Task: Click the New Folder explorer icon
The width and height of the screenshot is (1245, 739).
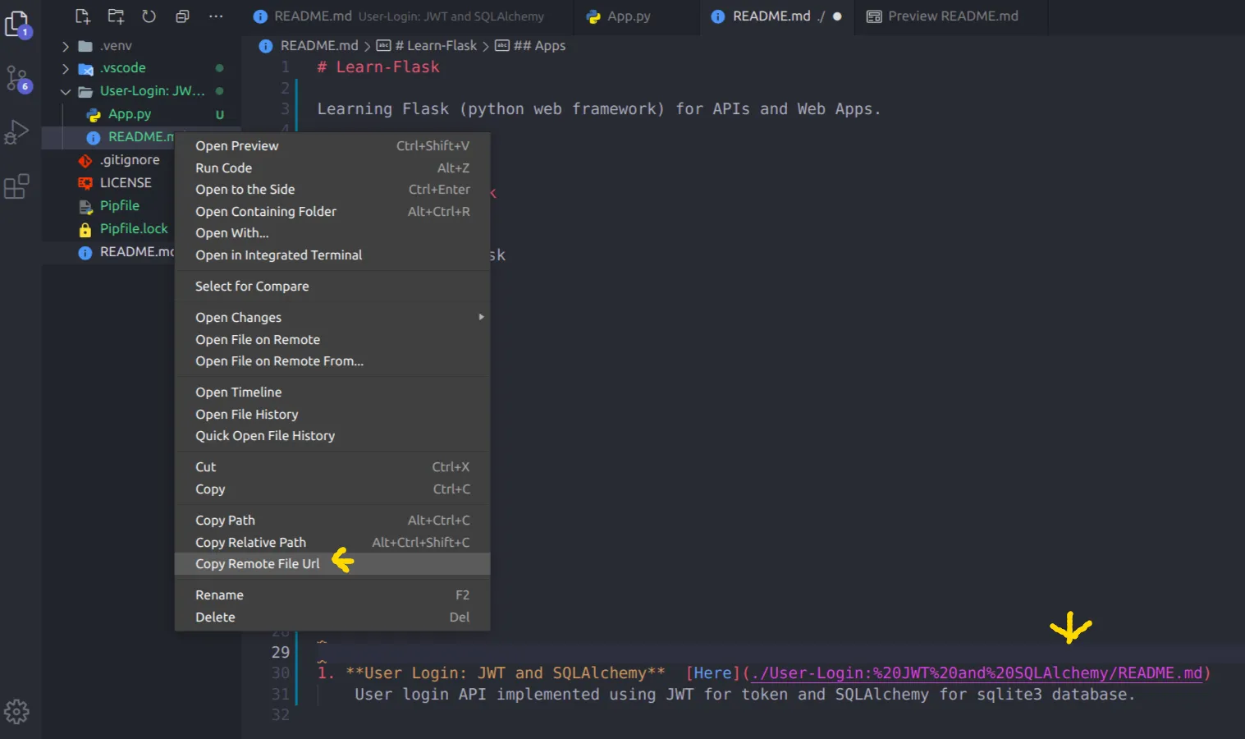Action: [116, 16]
